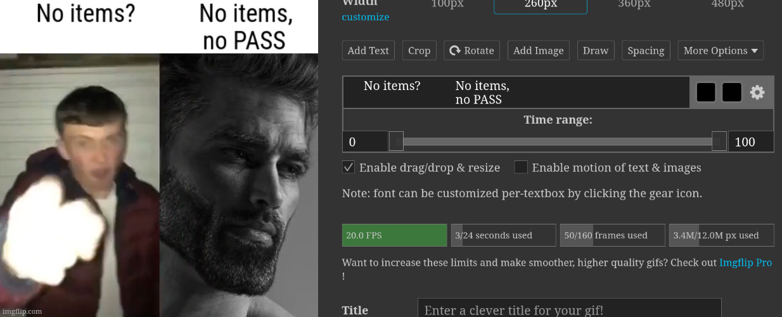Open the Spacing options
Image resolution: width=782 pixels, height=317 pixels.
click(646, 51)
